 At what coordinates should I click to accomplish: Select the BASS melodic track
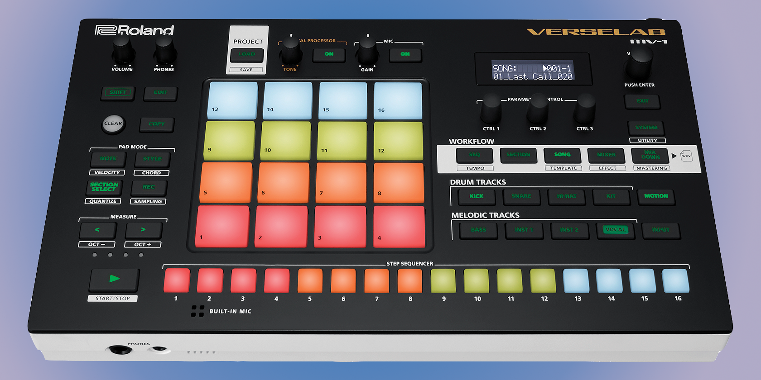tap(478, 230)
